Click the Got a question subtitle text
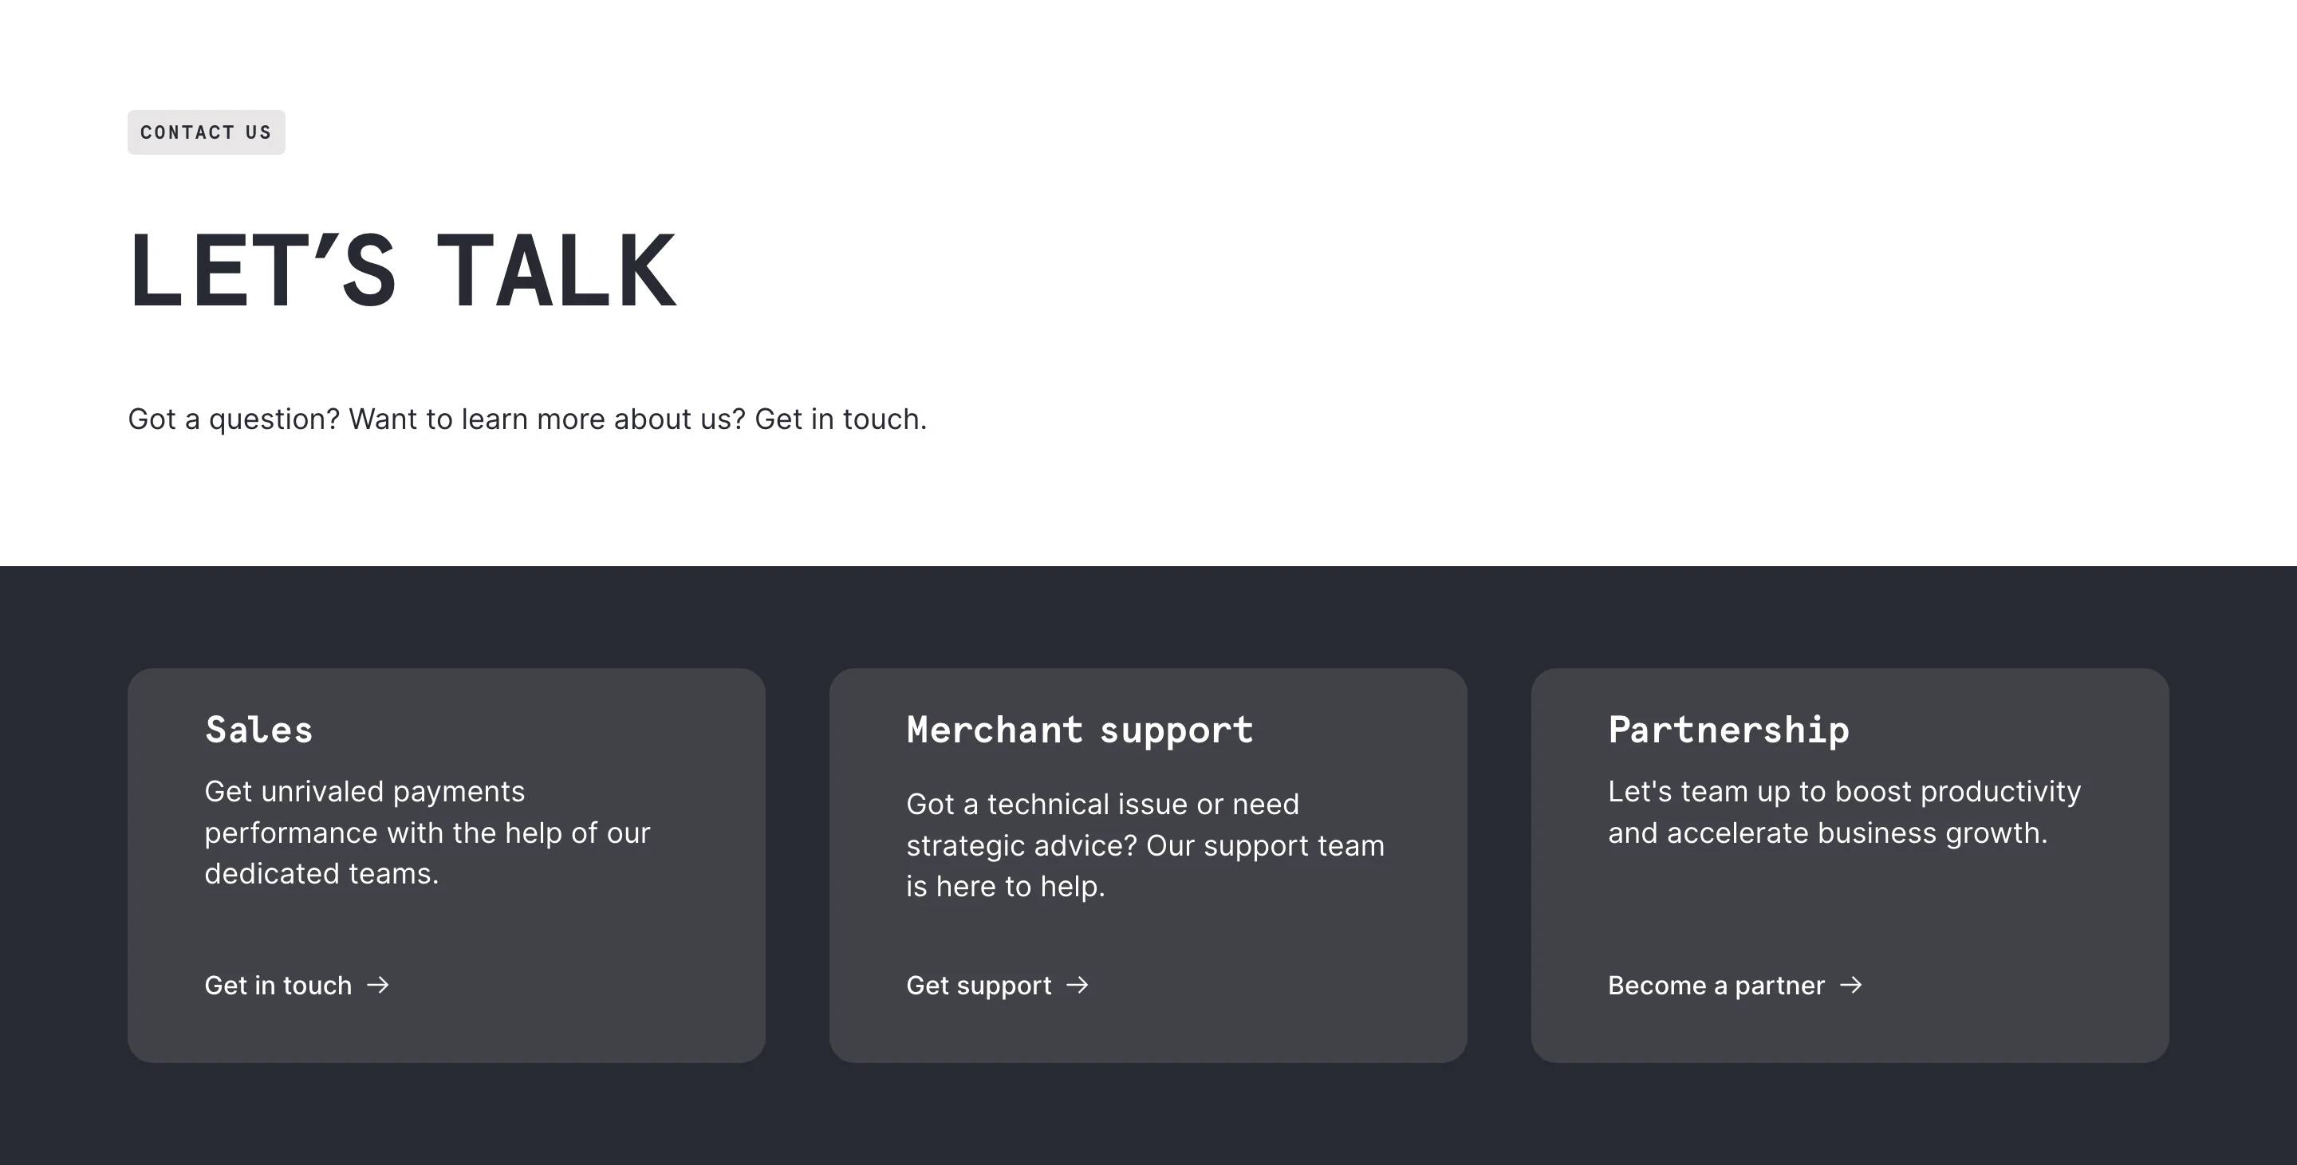 (x=527, y=419)
